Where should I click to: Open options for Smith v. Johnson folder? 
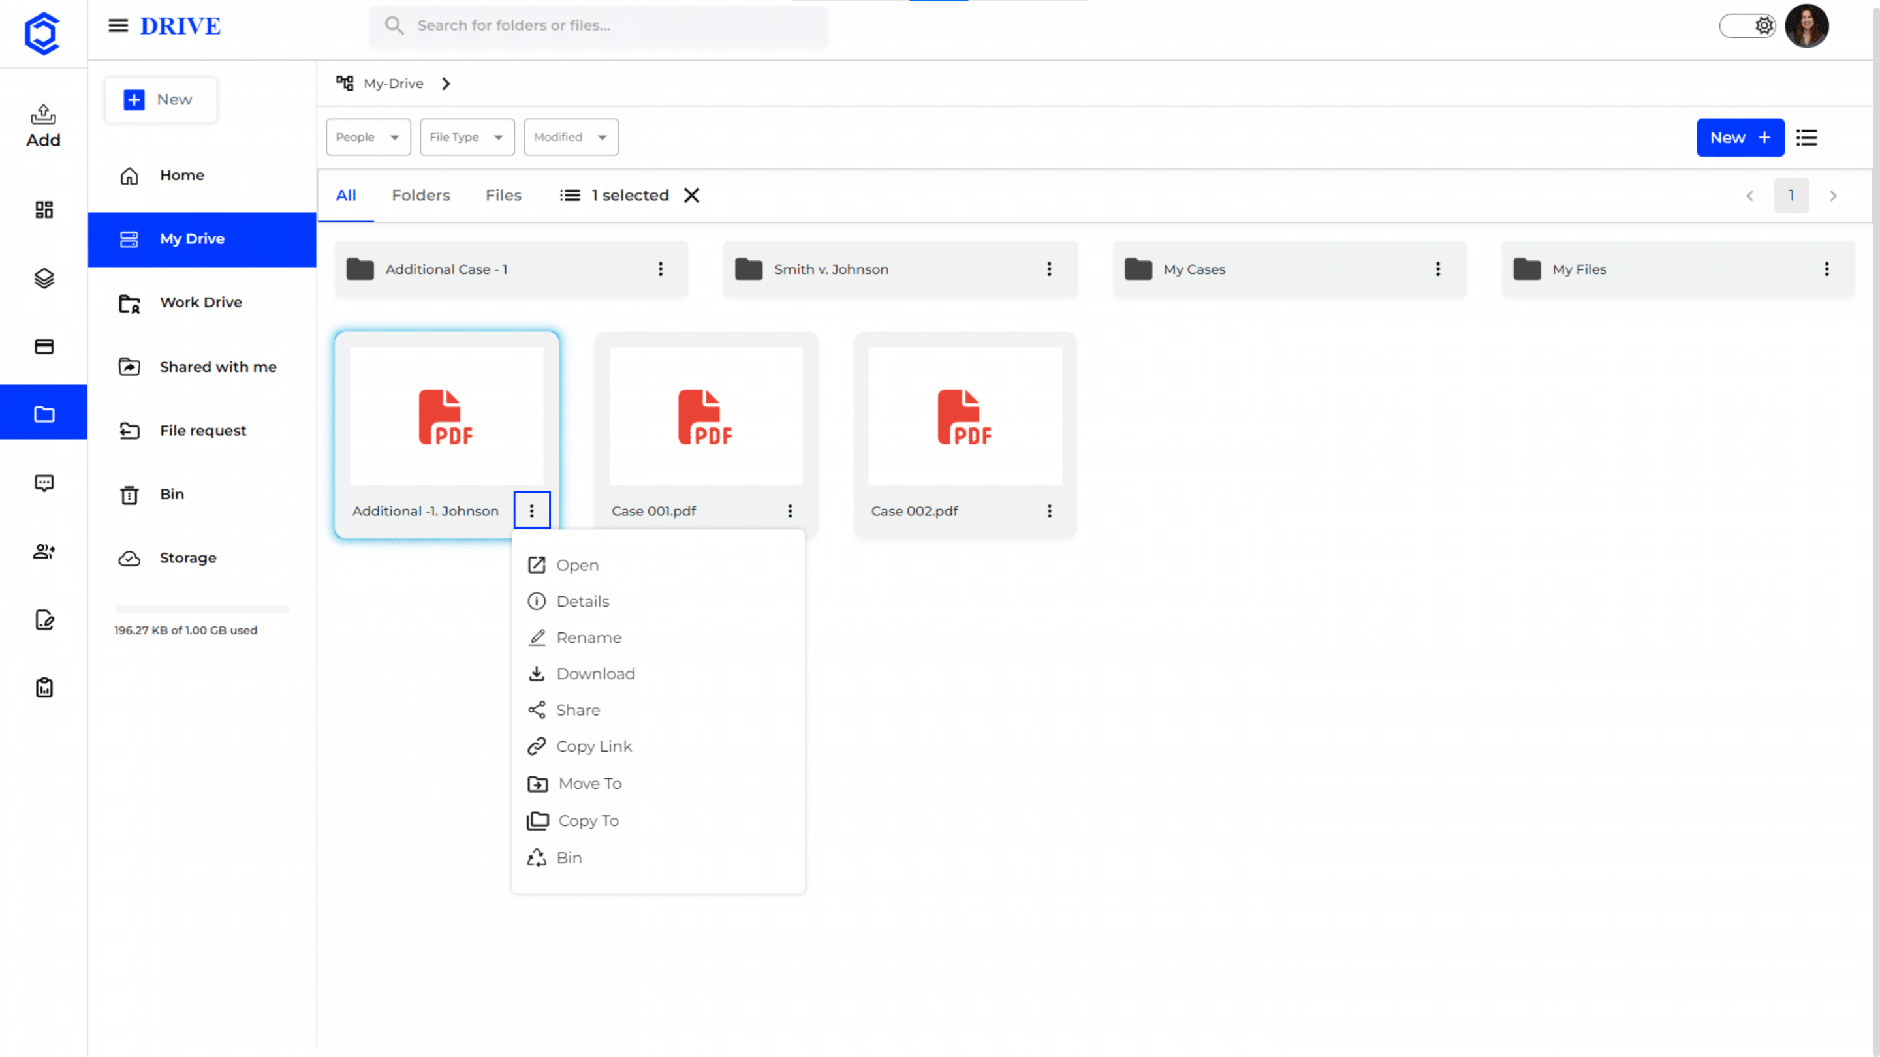tap(1050, 269)
